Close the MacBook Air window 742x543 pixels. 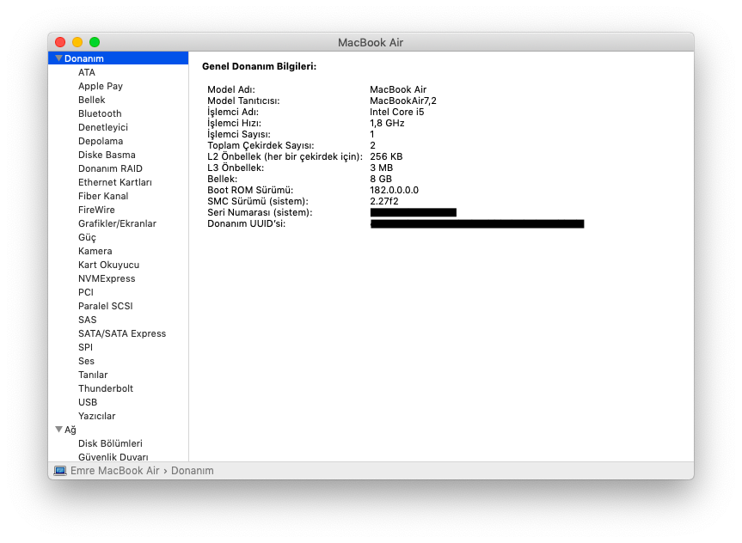[60, 42]
